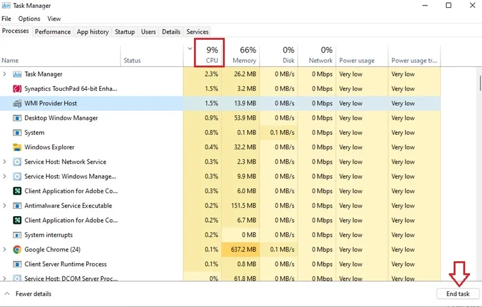Image resolution: width=482 pixels, height=307 pixels.
Task: Open the Options menu
Action: (x=29, y=19)
